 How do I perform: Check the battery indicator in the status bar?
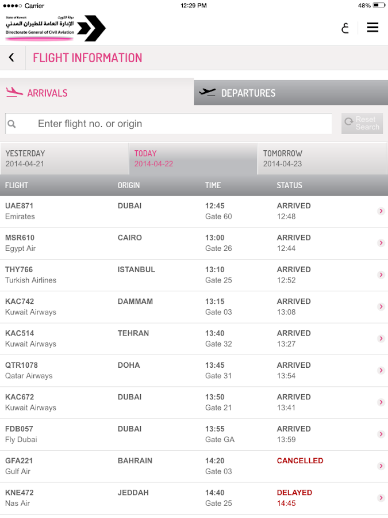[x=377, y=5]
